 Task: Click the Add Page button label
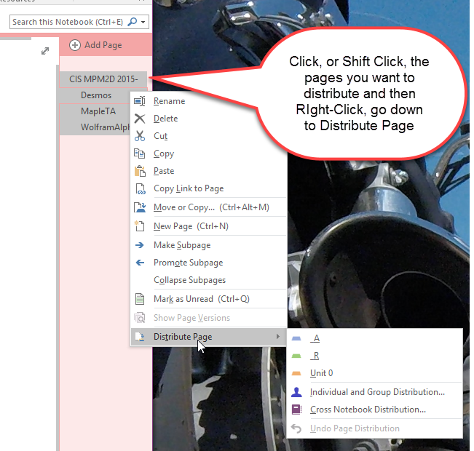(x=103, y=45)
